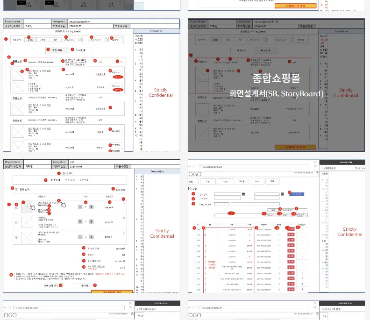Viewport: 370px width, 320px height.
Task: Click 조회하기 button in my_shopping period filter
Action: coord(116,40)
